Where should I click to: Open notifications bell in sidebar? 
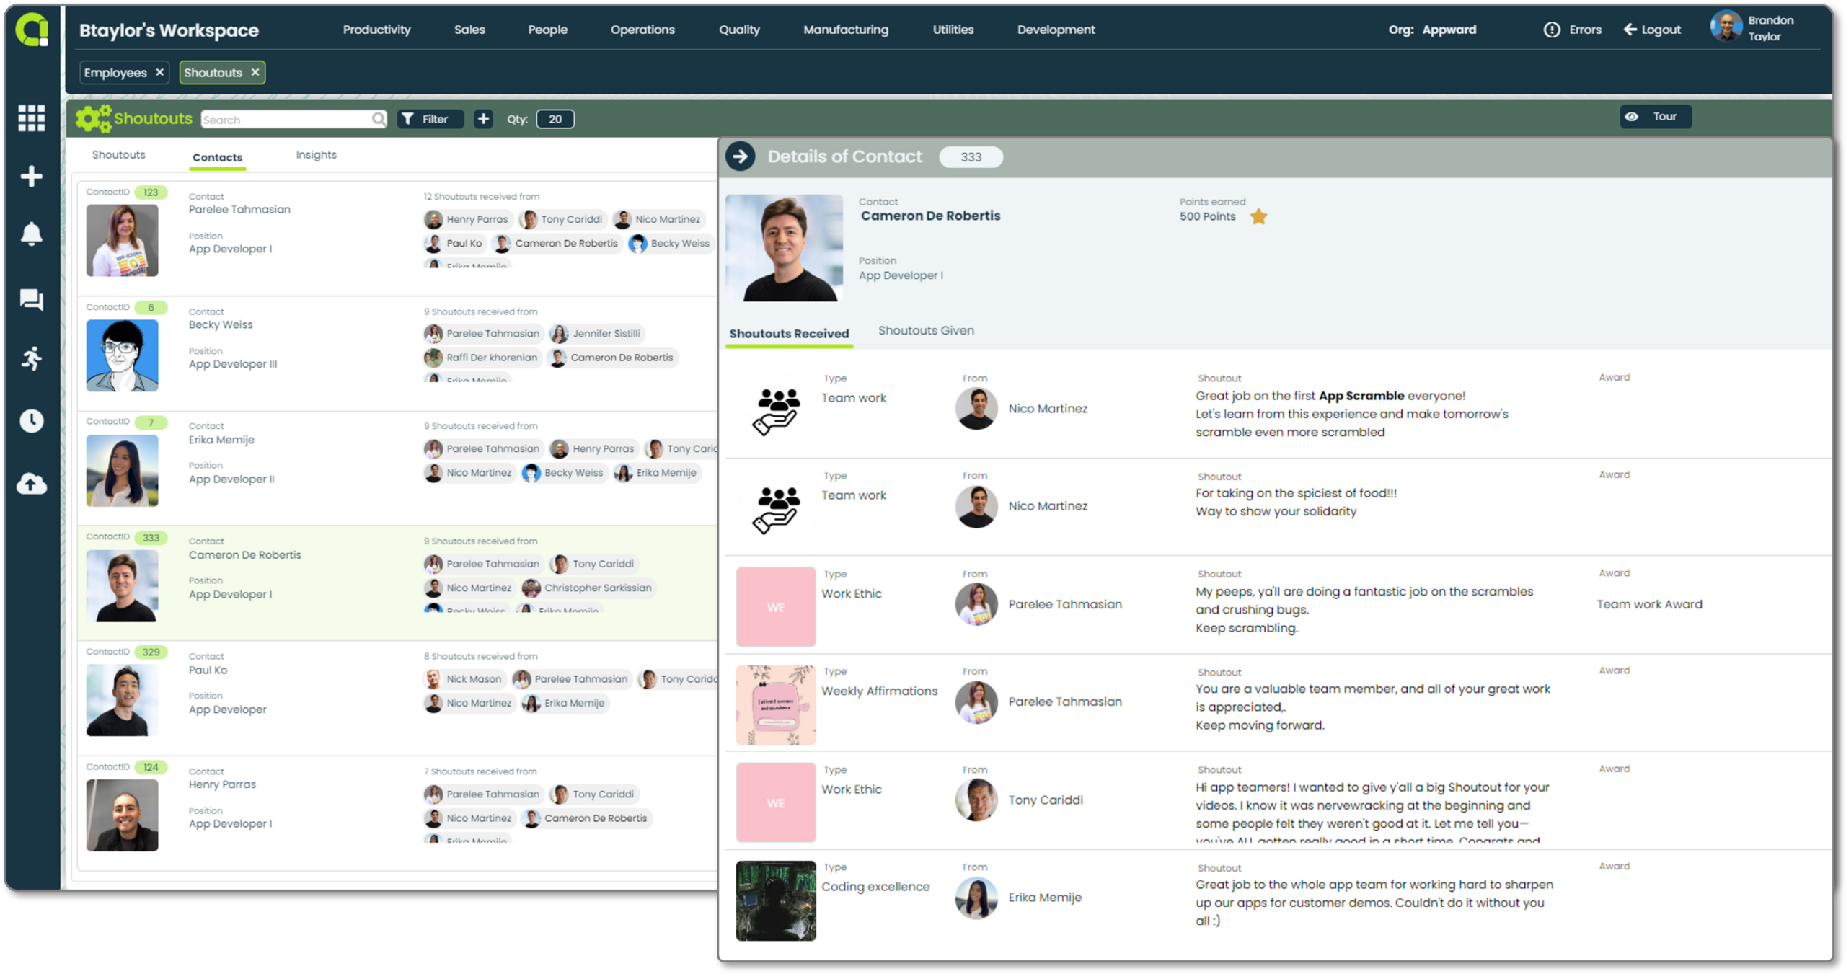click(32, 234)
